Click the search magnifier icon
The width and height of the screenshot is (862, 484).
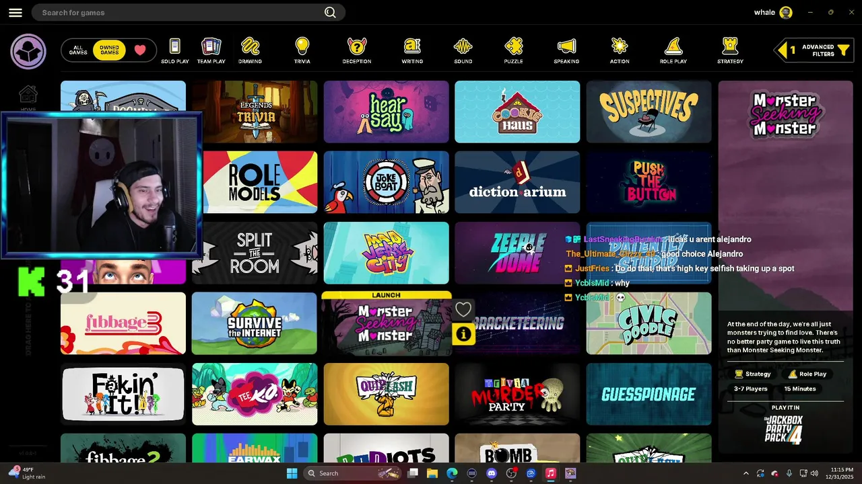[330, 12]
